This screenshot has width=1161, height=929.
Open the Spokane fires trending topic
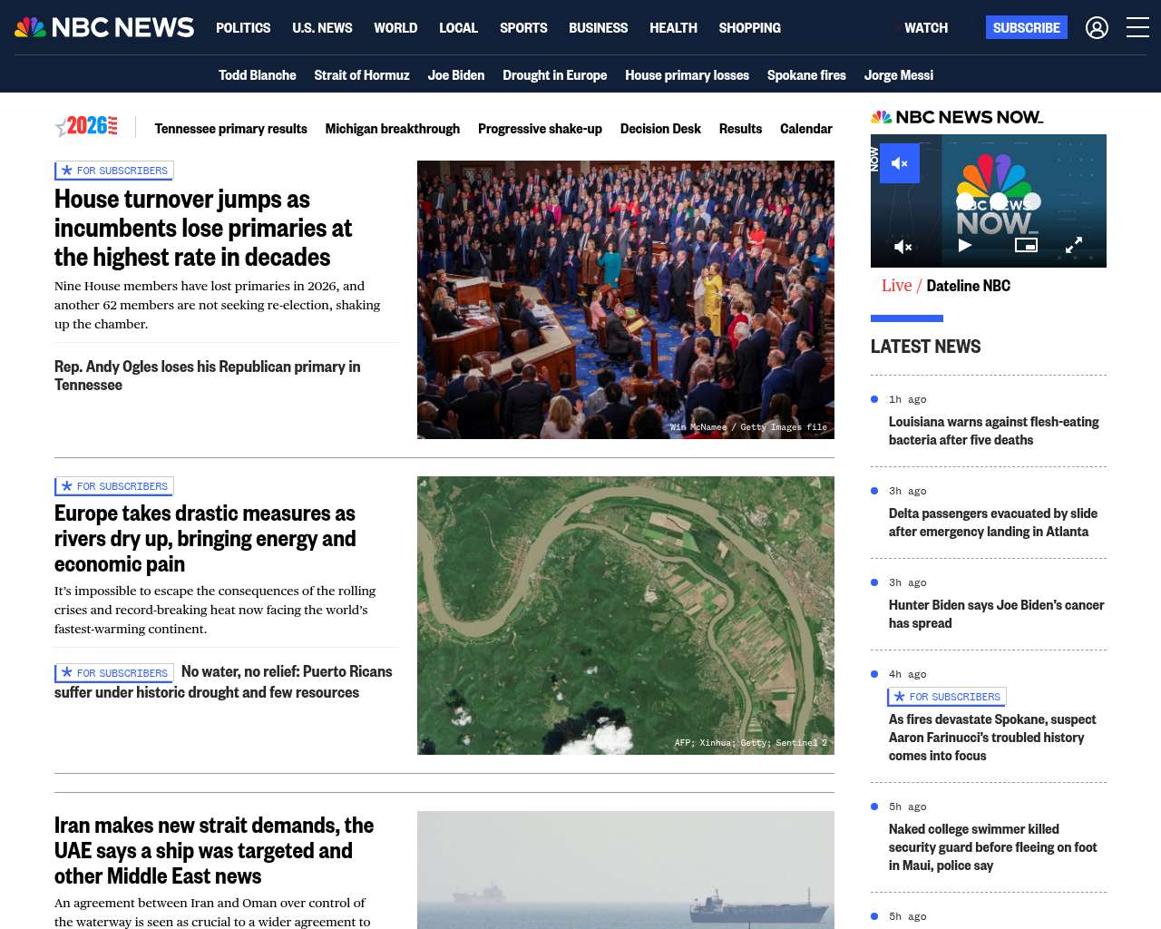click(806, 75)
